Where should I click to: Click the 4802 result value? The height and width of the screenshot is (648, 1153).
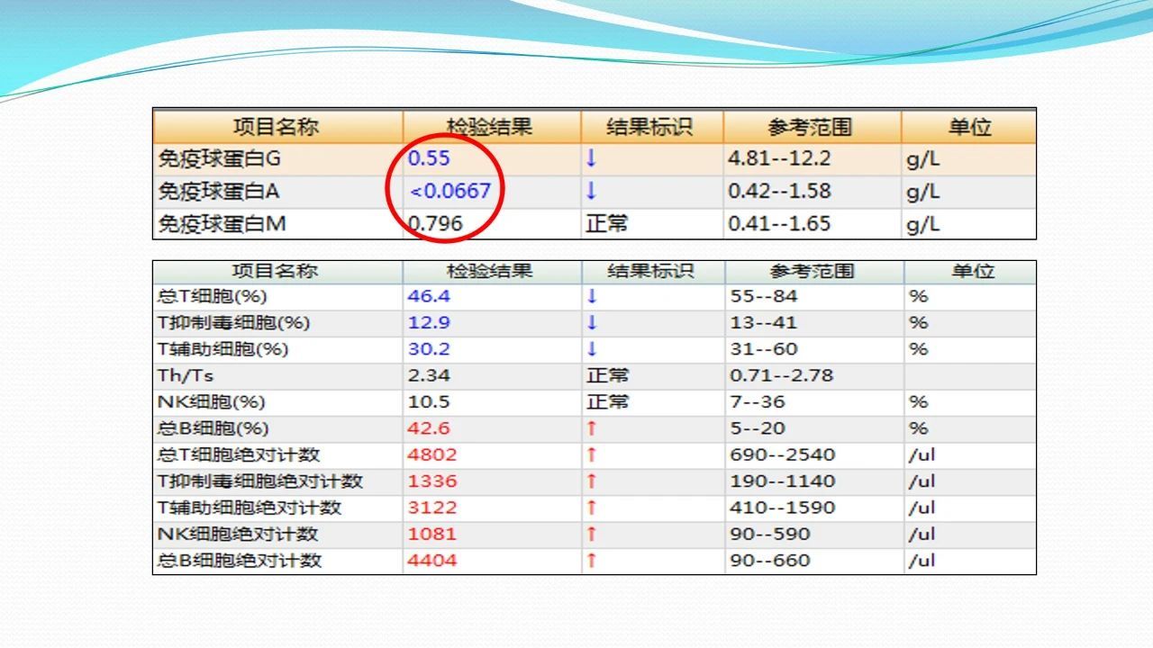[x=432, y=454]
